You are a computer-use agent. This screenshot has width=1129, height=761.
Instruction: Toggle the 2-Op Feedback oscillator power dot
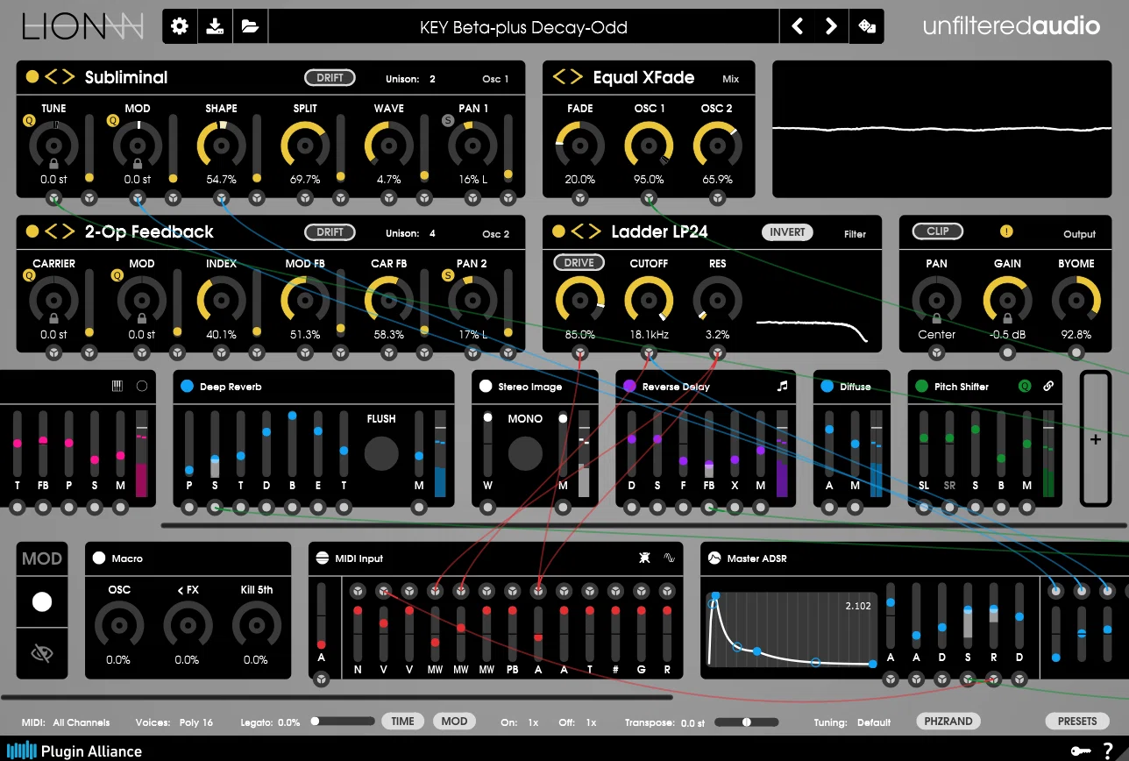click(32, 231)
